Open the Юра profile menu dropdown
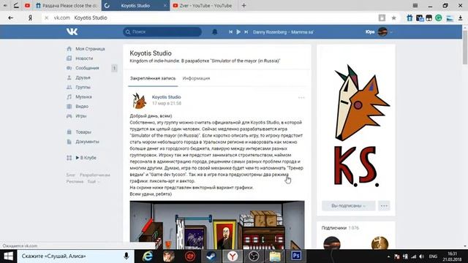This screenshot has width=468, height=263. (x=379, y=32)
